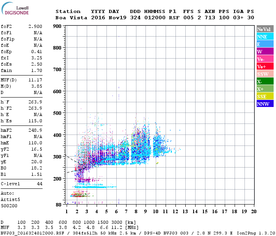Click the Artist5 scaler text
This screenshot has height=236, width=276.
coord(10,200)
